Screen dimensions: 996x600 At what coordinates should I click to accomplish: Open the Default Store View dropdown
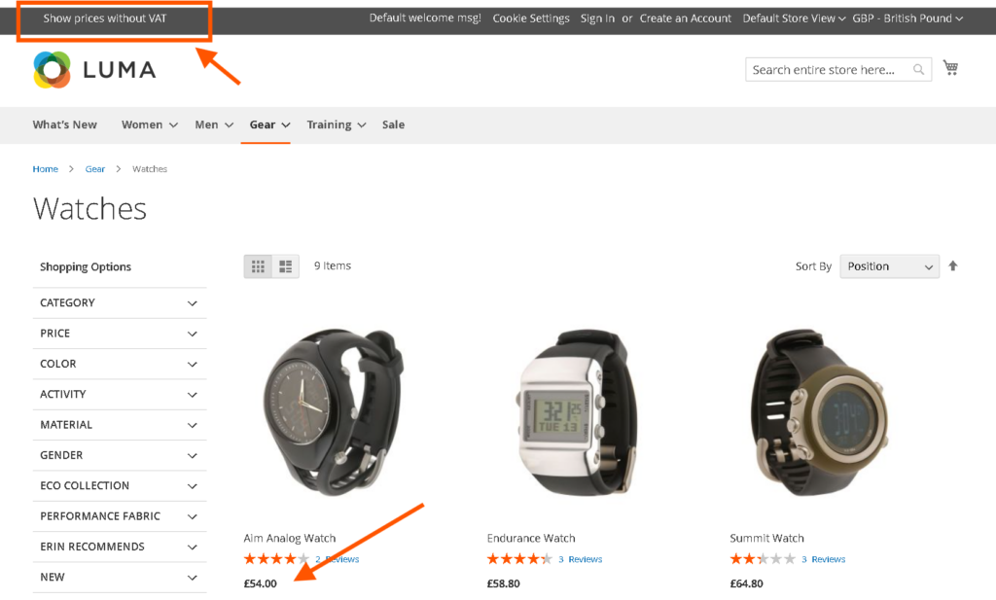coord(794,18)
